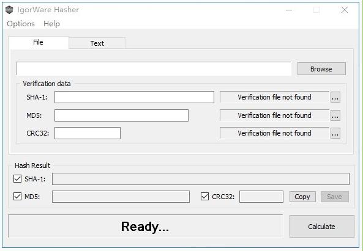Image resolution: width=363 pixels, height=251 pixels.
Task: Copy the hash results
Action: tap(302, 197)
